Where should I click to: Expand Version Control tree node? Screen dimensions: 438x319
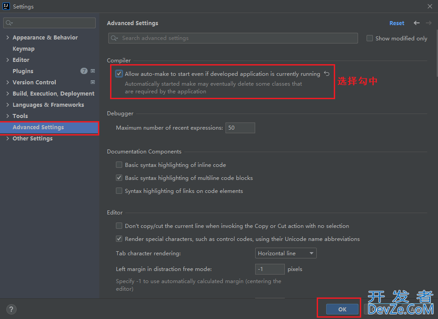(8, 83)
